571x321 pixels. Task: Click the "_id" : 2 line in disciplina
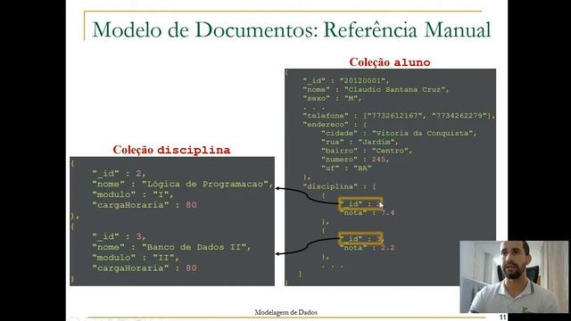119,174
